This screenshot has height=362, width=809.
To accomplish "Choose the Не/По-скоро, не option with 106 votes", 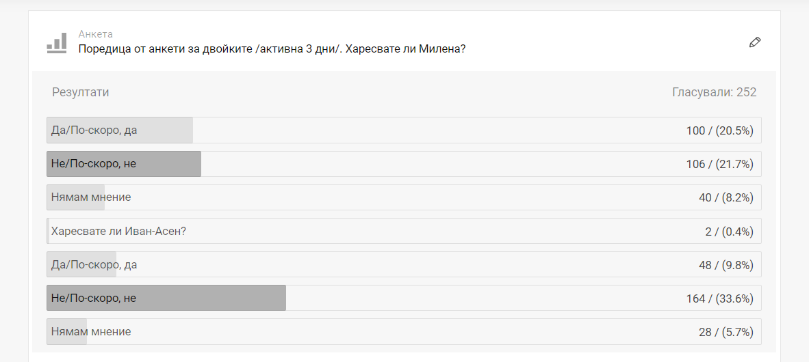I will [94, 164].
